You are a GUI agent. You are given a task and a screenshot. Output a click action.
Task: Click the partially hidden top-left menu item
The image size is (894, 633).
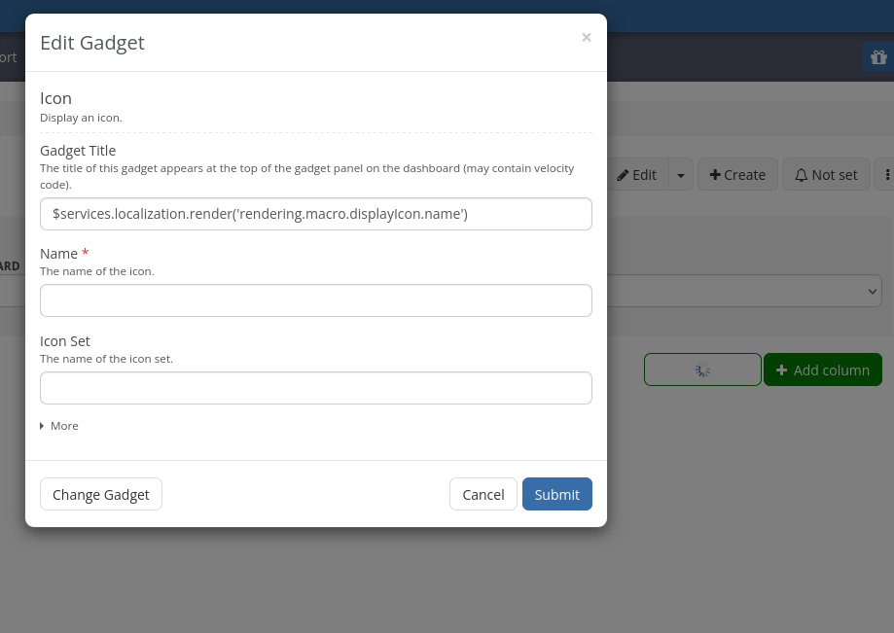click(8, 57)
